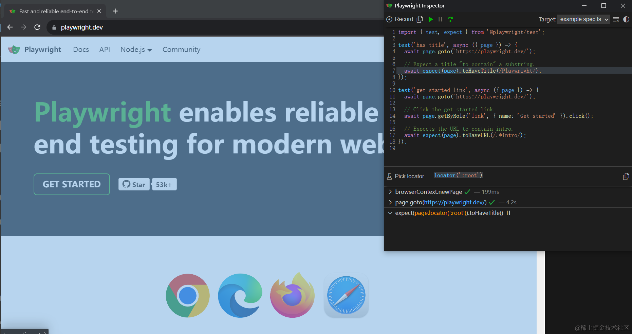Reload the page with browser refresh icon
This screenshot has height=334, width=632.
click(x=37, y=27)
